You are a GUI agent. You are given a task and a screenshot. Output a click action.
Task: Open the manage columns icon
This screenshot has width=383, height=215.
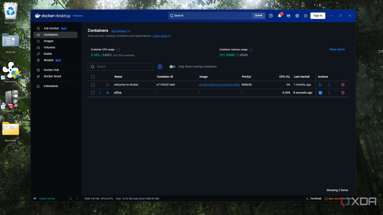(x=160, y=67)
